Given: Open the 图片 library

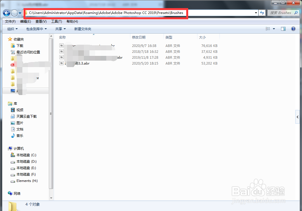Looking at the screenshot, I should [20, 123].
